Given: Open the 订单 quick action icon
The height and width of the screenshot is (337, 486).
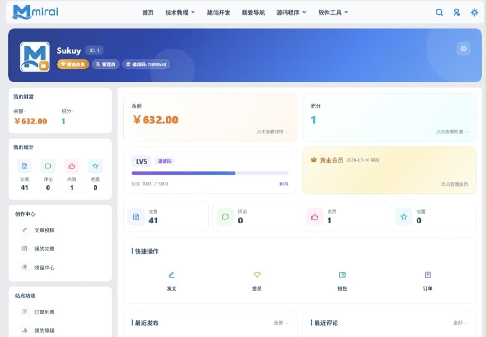Looking at the screenshot, I should pos(427,275).
